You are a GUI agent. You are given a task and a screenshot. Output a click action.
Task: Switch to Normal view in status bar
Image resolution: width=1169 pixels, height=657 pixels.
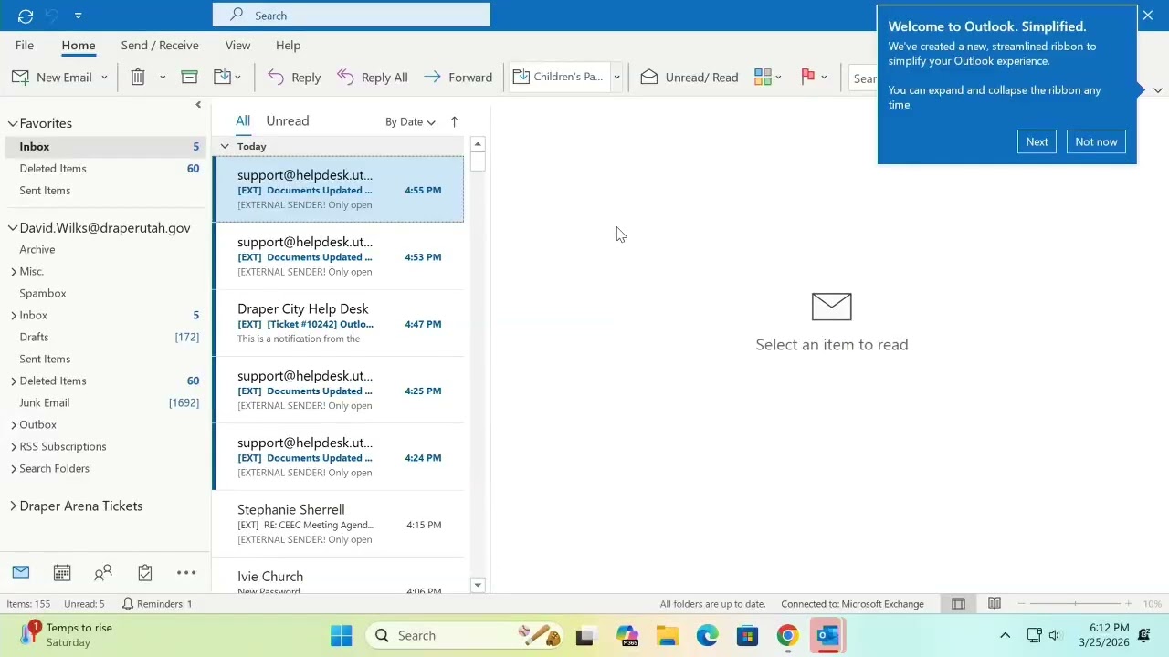pyautogui.click(x=958, y=603)
